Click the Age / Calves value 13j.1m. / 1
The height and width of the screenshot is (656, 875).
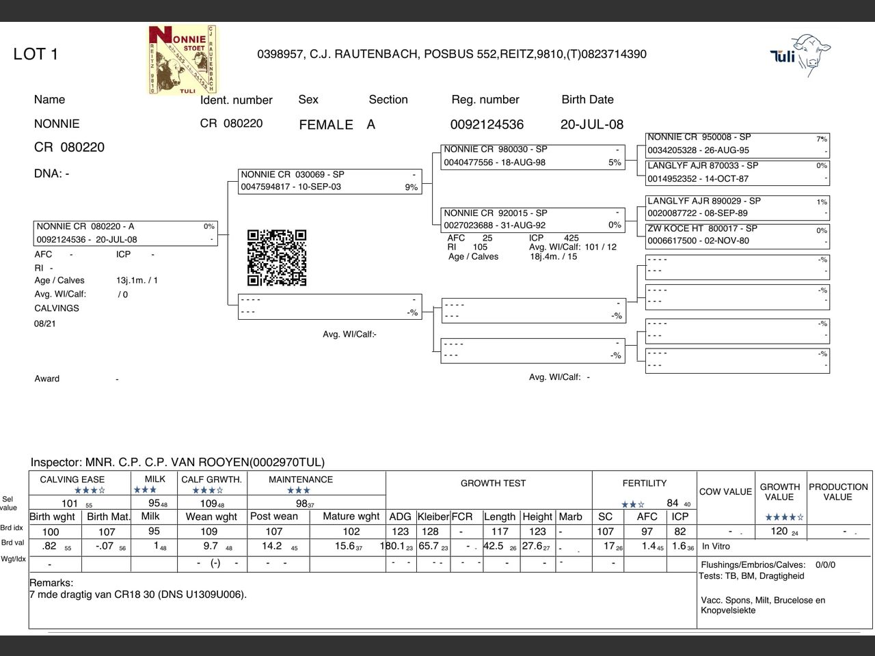pyautogui.click(x=137, y=280)
